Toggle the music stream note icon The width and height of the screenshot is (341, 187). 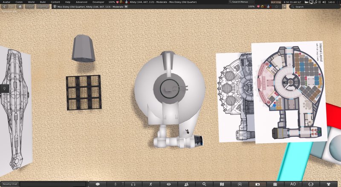tap(316, 2)
